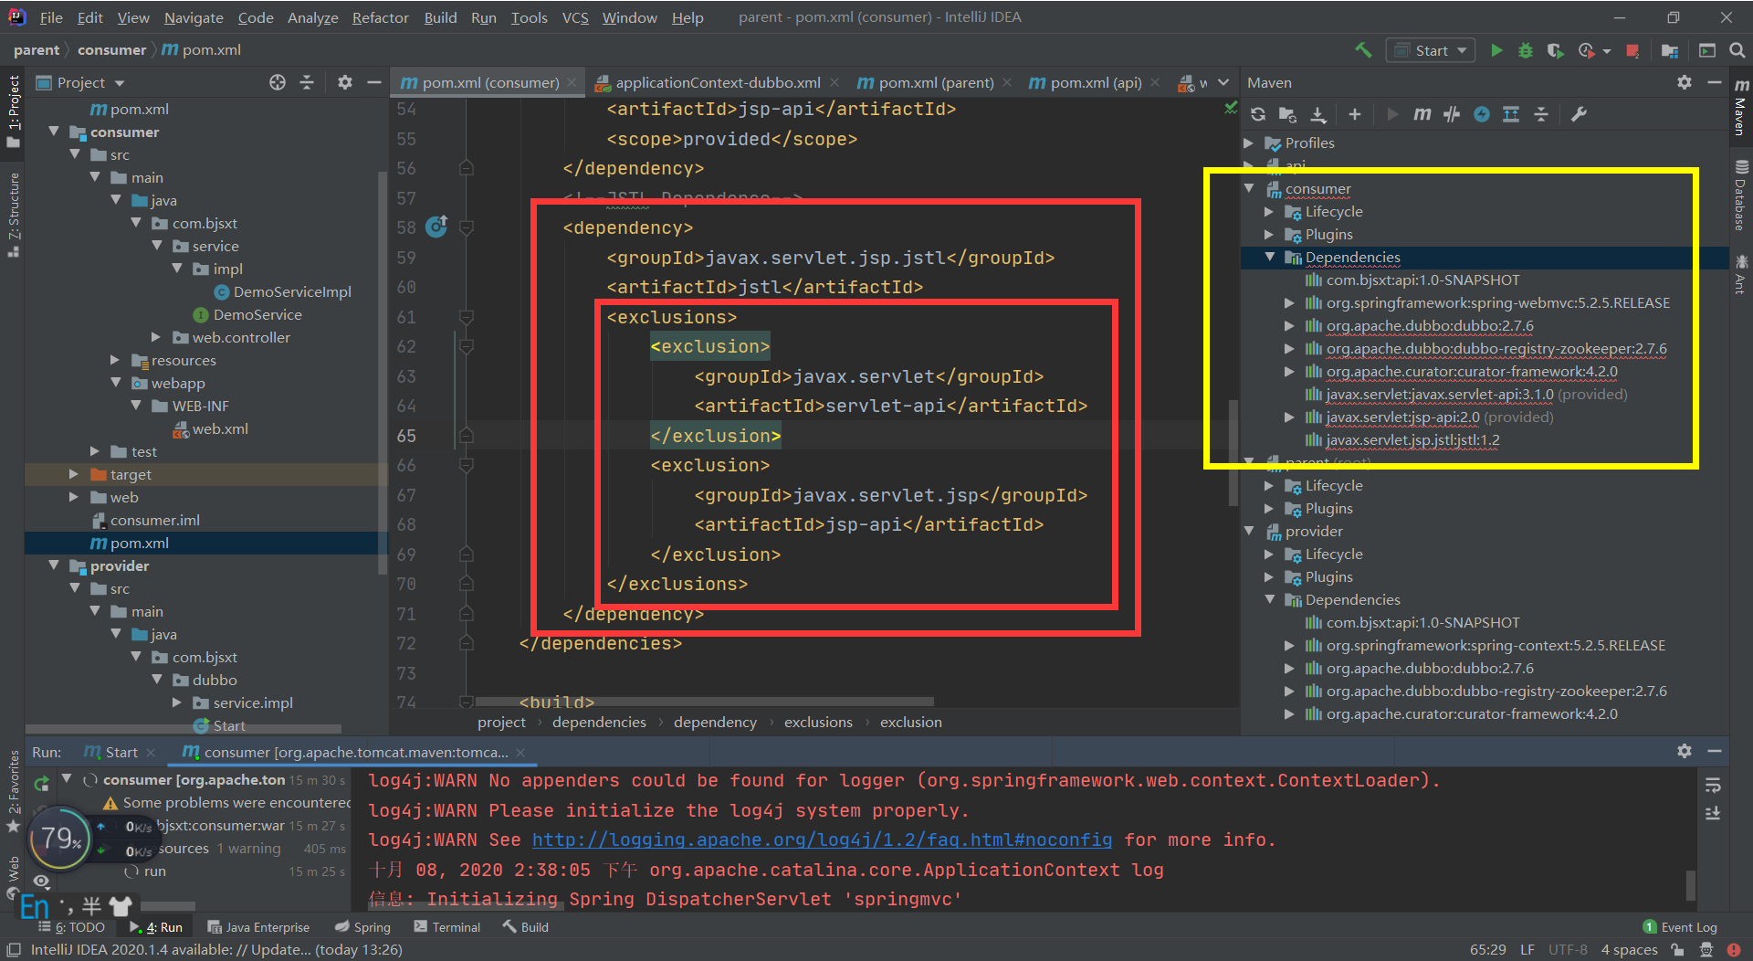Screen dimensions: 1753x961
Task: Open Java Enterprise tool window
Action: (258, 927)
